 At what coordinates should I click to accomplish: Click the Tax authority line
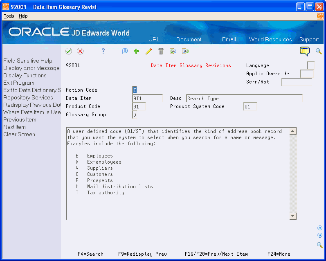tap(100, 193)
